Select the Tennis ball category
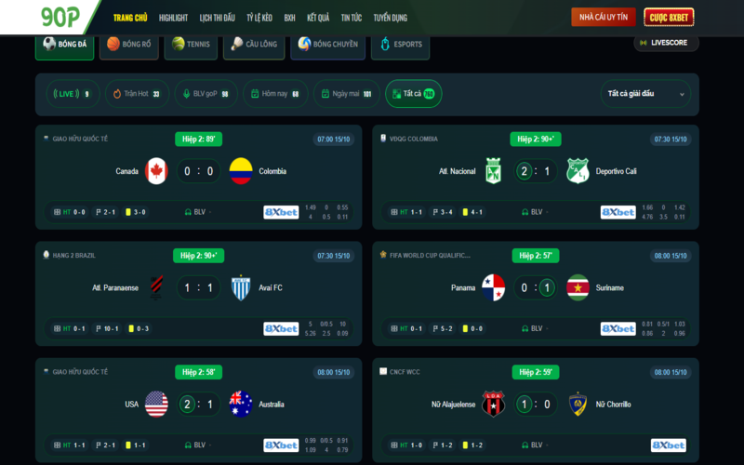 191,46
